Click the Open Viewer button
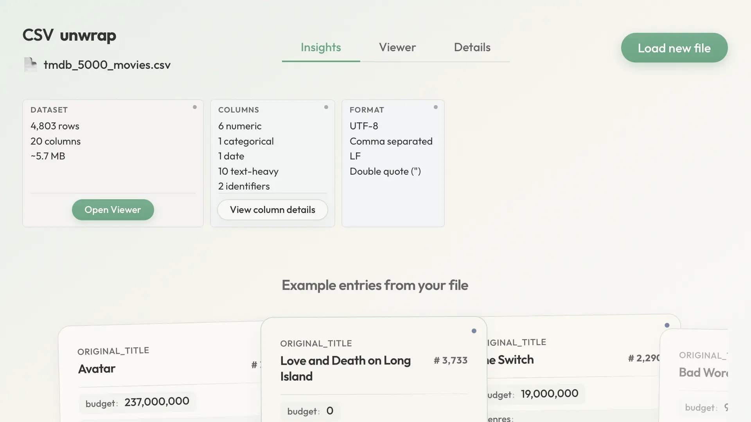 tap(113, 210)
